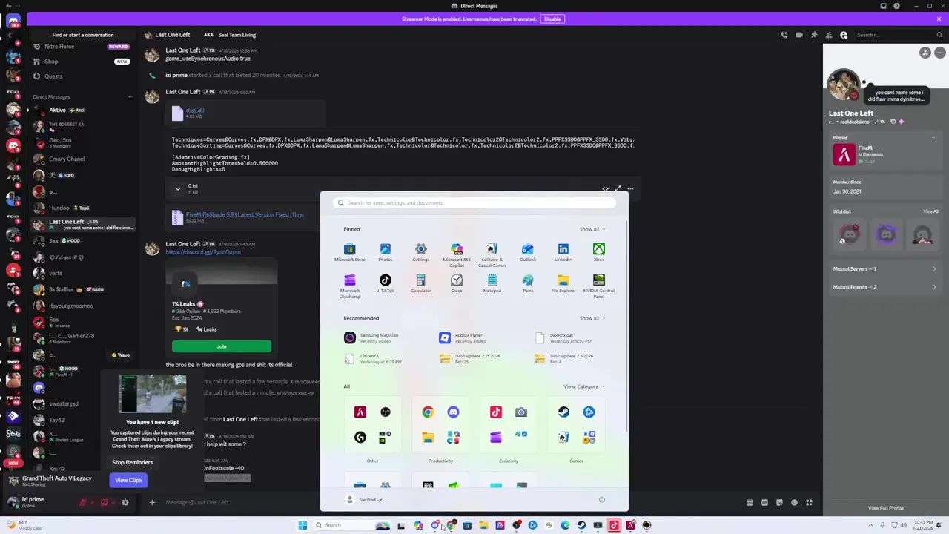Click View Full Profile link
This screenshot has width=949, height=534.
pyautogui.click(x=886, y=508)
